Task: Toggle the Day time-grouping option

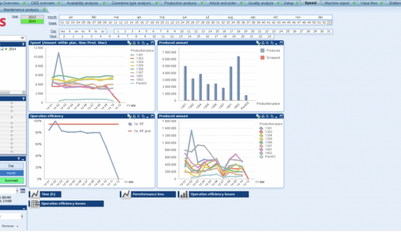Action: tap(11, 166)
